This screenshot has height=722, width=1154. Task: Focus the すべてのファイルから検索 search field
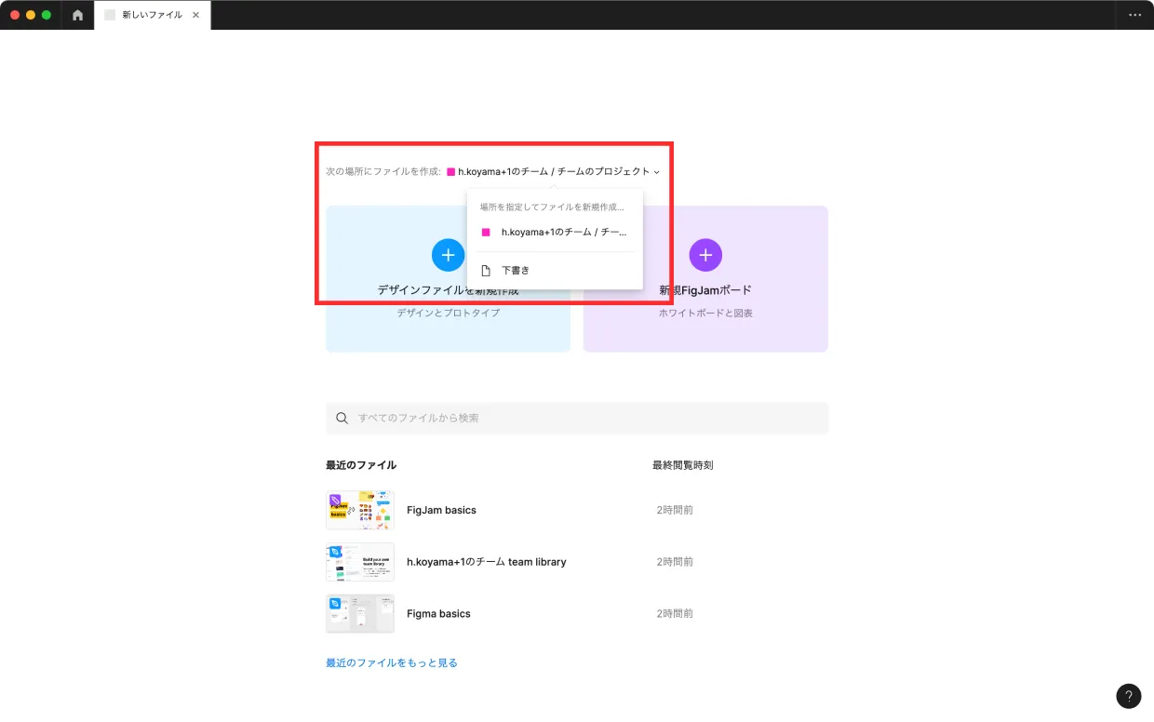point(577,418)
